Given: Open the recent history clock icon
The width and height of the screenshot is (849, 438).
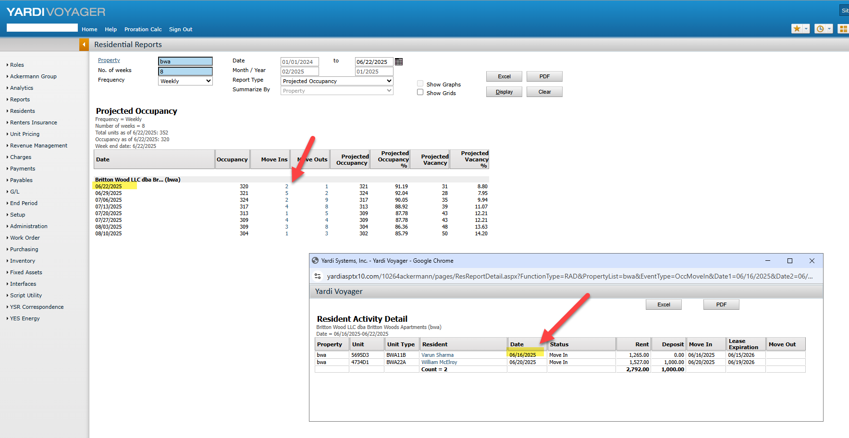Looking at the screenshot, I should (x=820, y=29).
